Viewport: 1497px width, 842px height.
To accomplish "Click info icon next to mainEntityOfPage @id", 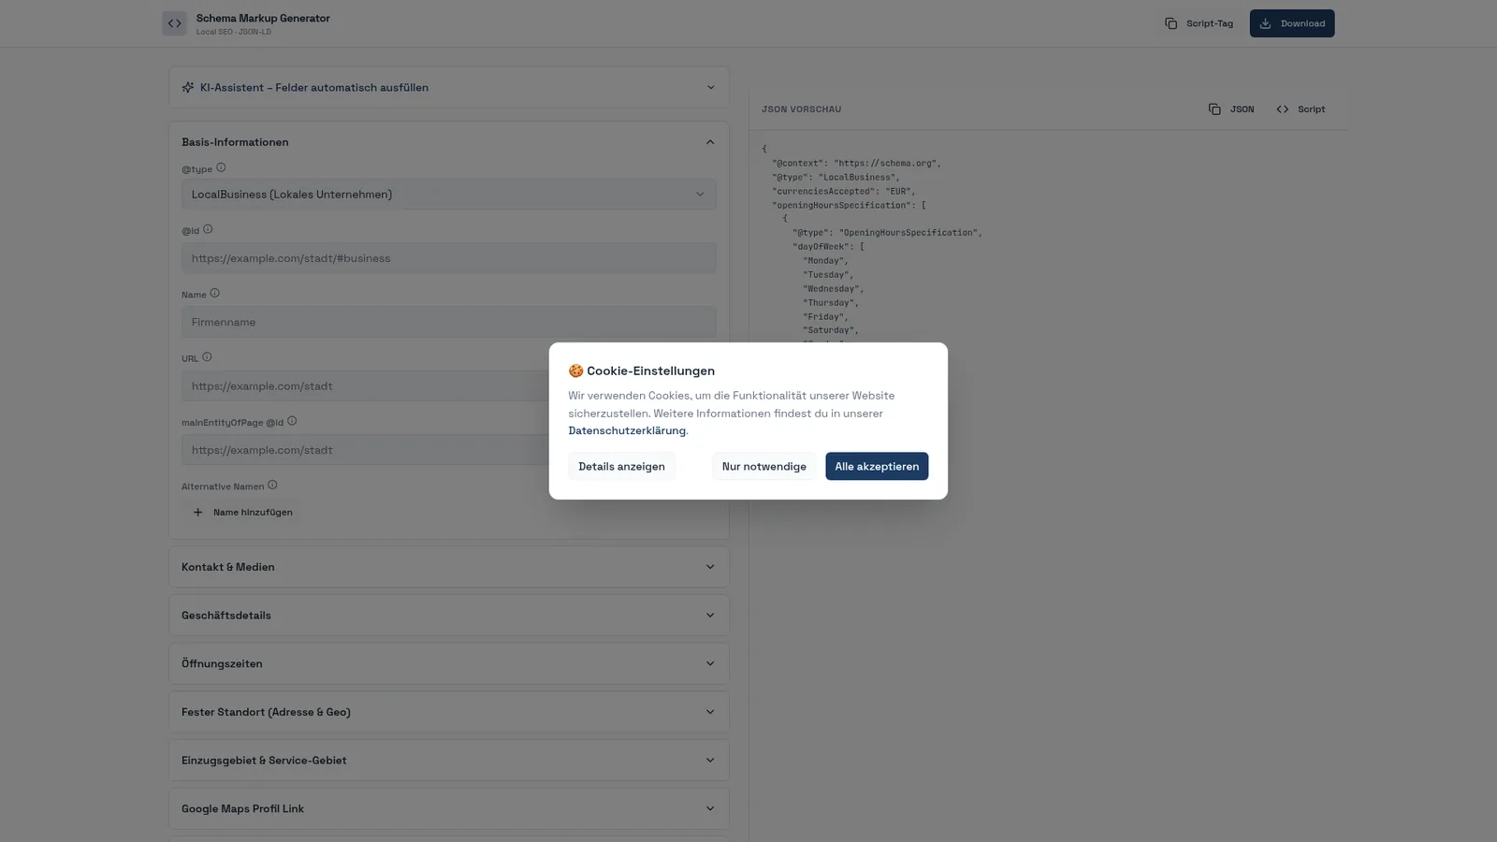I will point(292,421).
